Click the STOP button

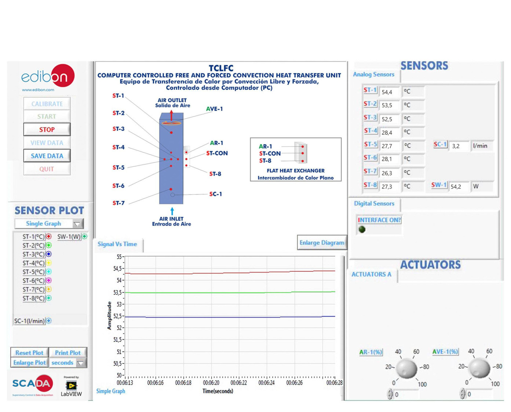click(x=47, y=129)
